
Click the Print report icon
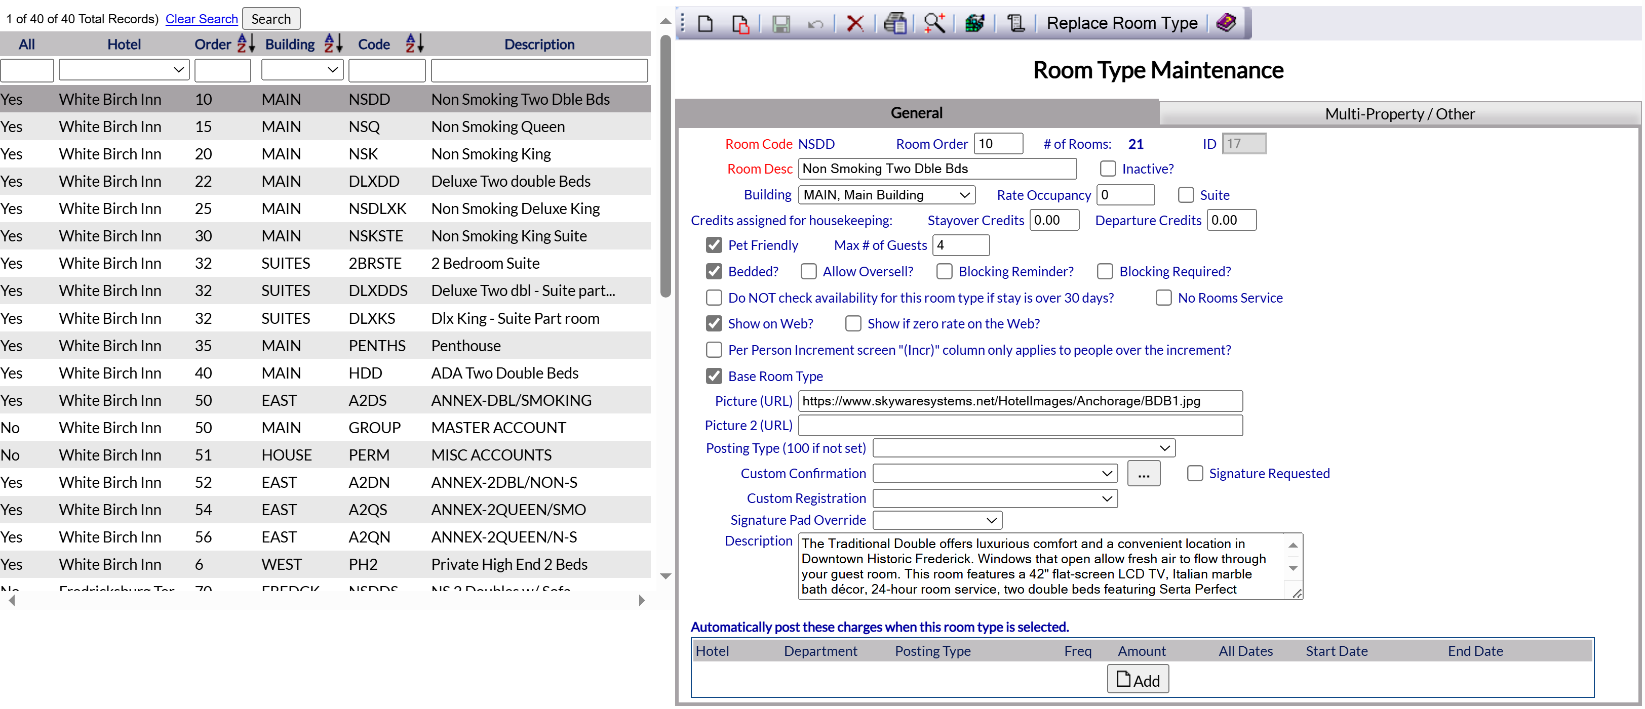pos(894,24)
